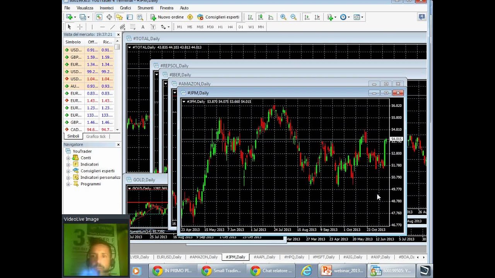Click the yellow MetaEditor warning-diamond icon

point(190,17)
